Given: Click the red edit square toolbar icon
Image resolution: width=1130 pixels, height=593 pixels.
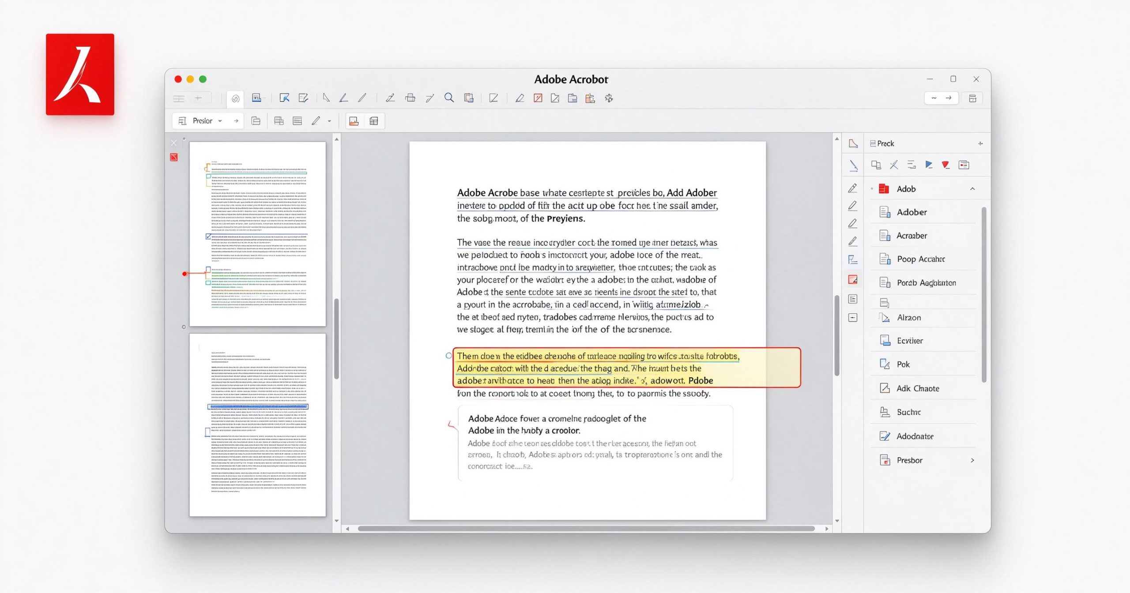Looking at the screenshot, I should point(538,98).
